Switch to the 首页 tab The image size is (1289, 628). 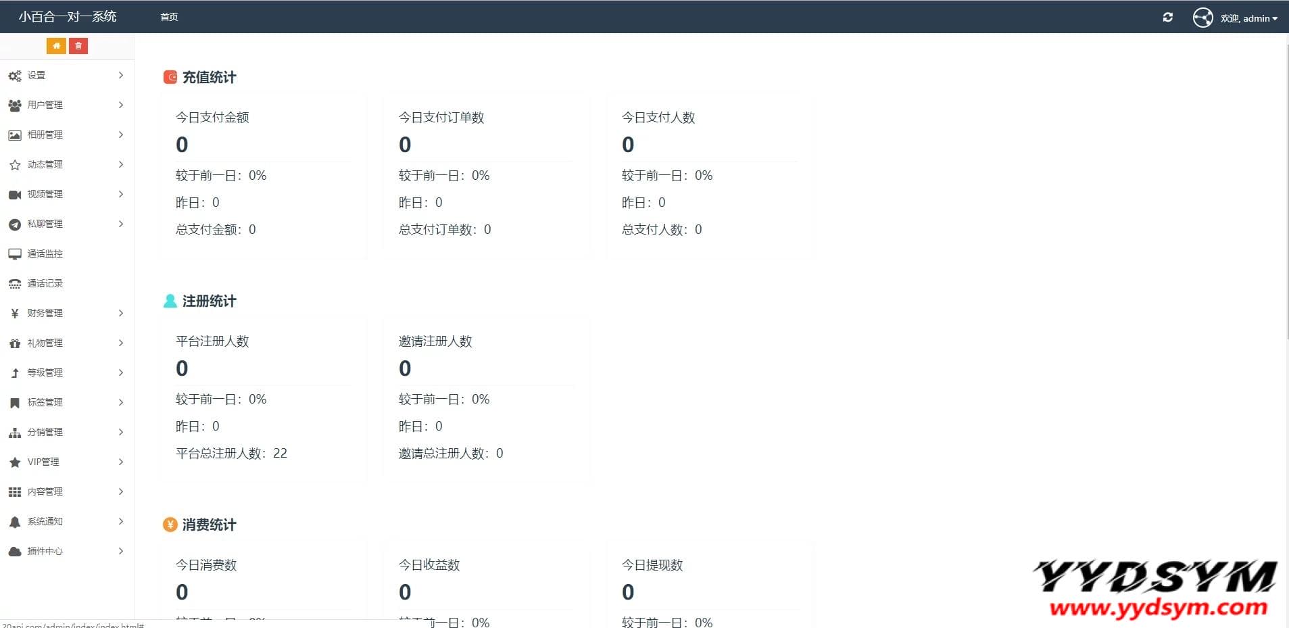[169, 17]
